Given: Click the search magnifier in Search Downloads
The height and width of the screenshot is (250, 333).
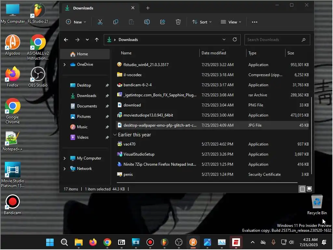Looking at the screenshot, I should click(303, 39).
